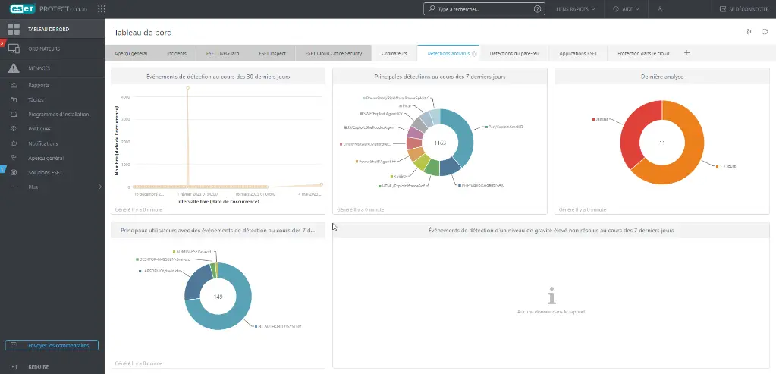Click the ESET logo in header

pyautogui.click(x=22, y=8)
